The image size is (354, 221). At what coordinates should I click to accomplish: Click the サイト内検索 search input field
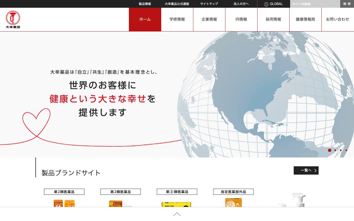pyautogui.click(x=315, y=4)
